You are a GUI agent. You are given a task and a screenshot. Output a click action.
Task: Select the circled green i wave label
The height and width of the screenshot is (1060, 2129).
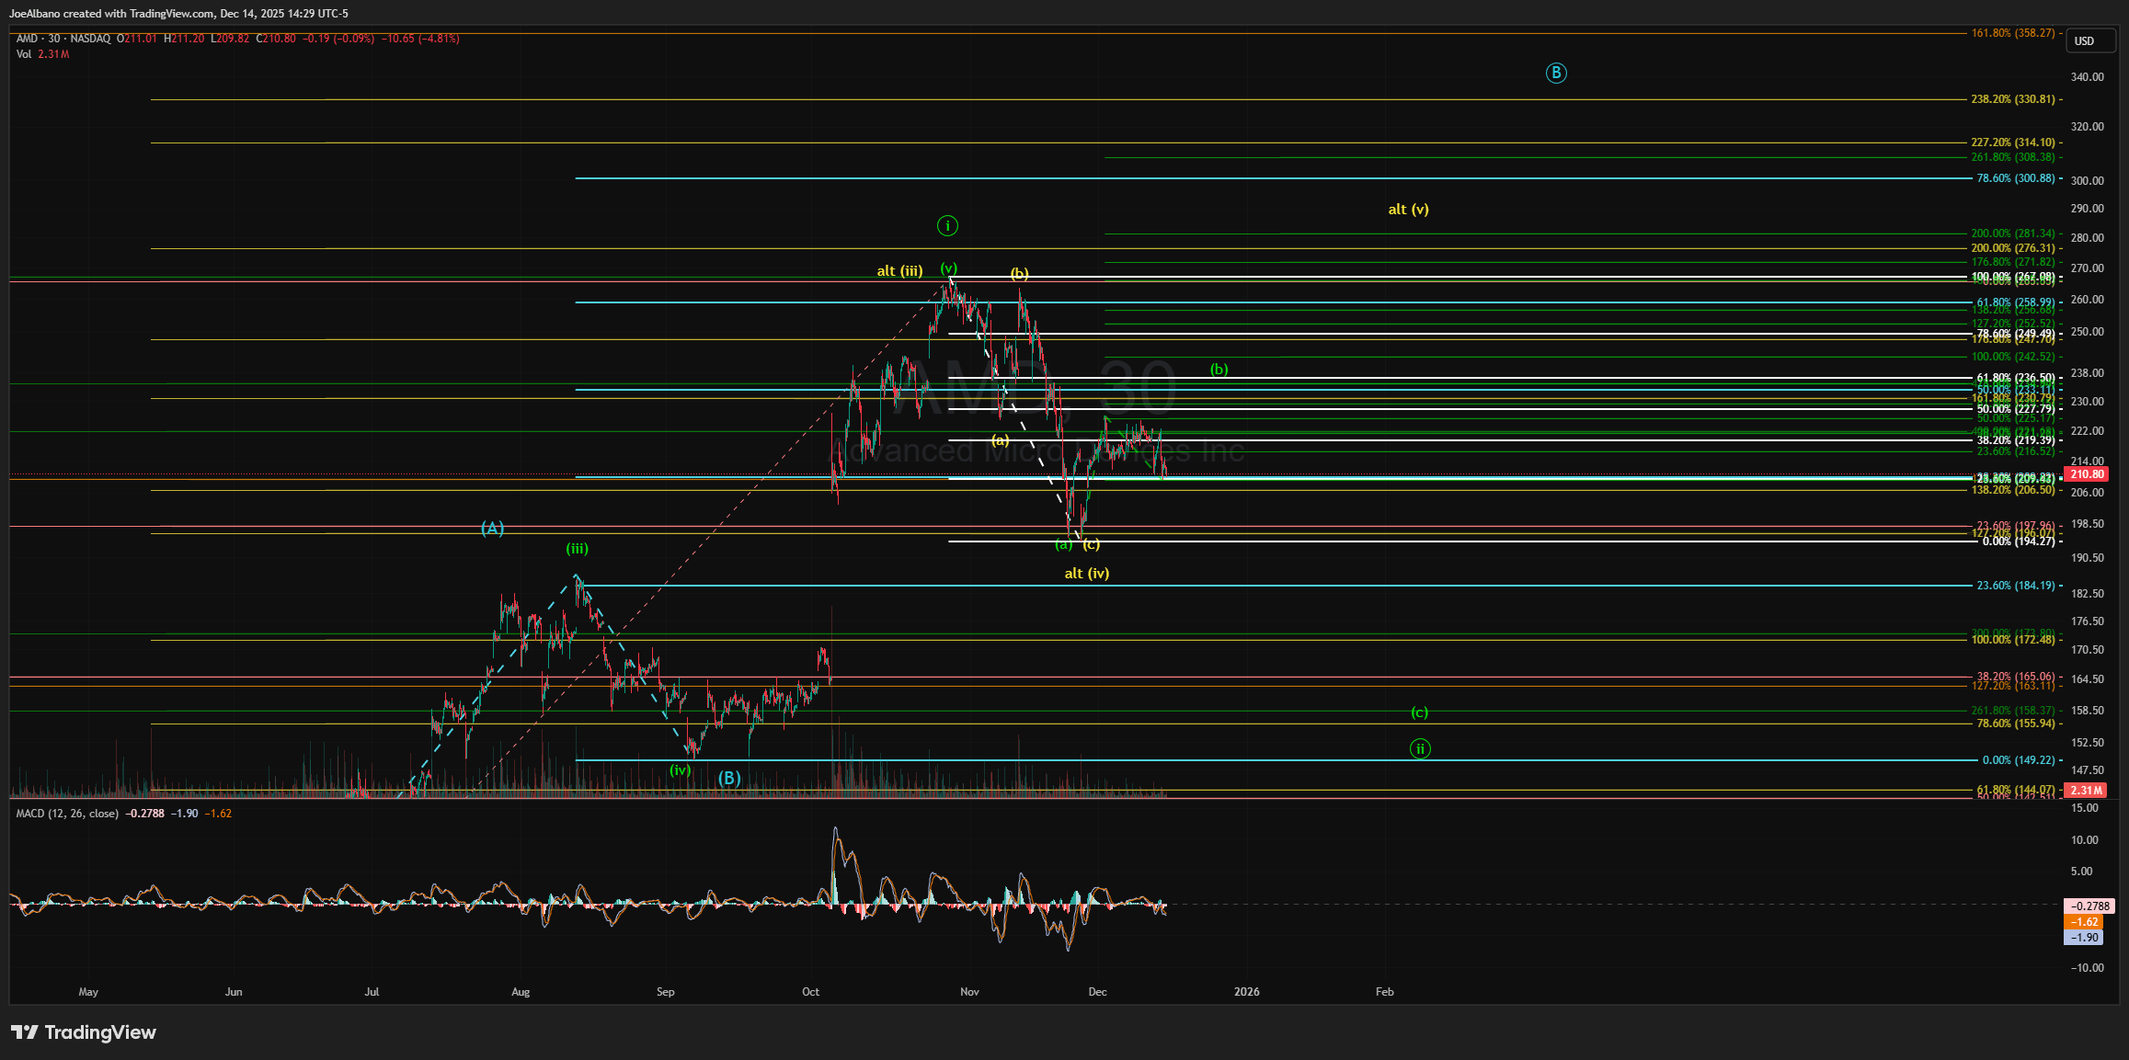pyautogui.click(x=947, y=225)
